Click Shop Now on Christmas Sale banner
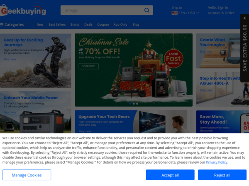Screen dimensions: 249x186 88,66
